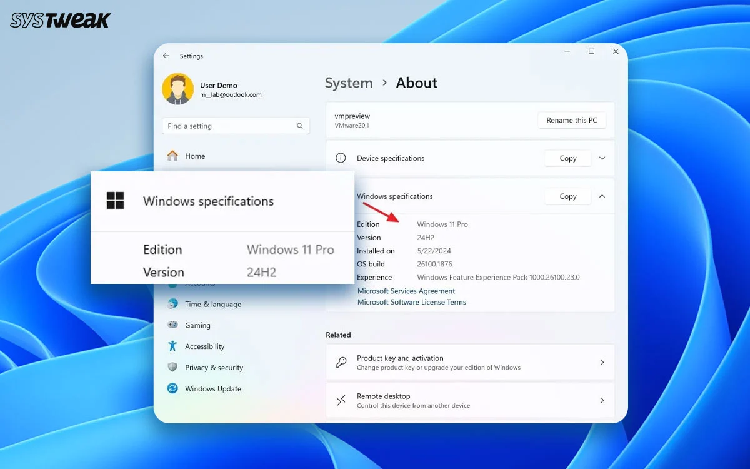Click the Remote desktop icon
The height and width of the screenshot is (469, 750).
coord(341,400)
